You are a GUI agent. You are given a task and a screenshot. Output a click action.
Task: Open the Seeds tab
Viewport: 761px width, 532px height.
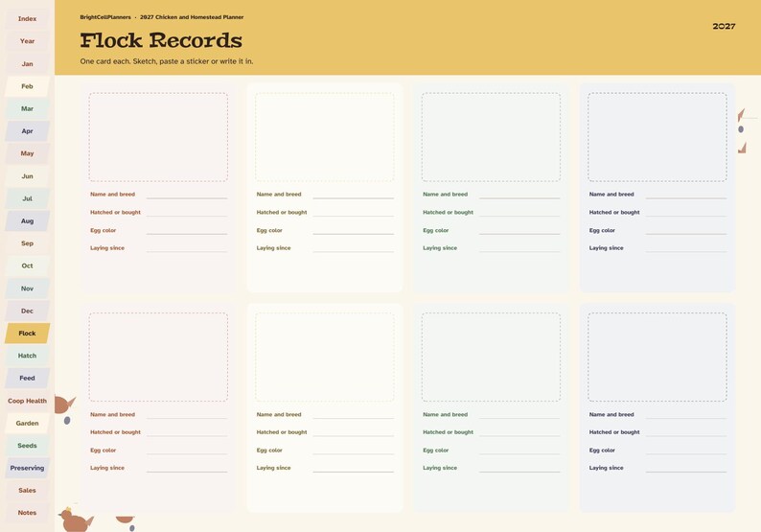(27, 445)
